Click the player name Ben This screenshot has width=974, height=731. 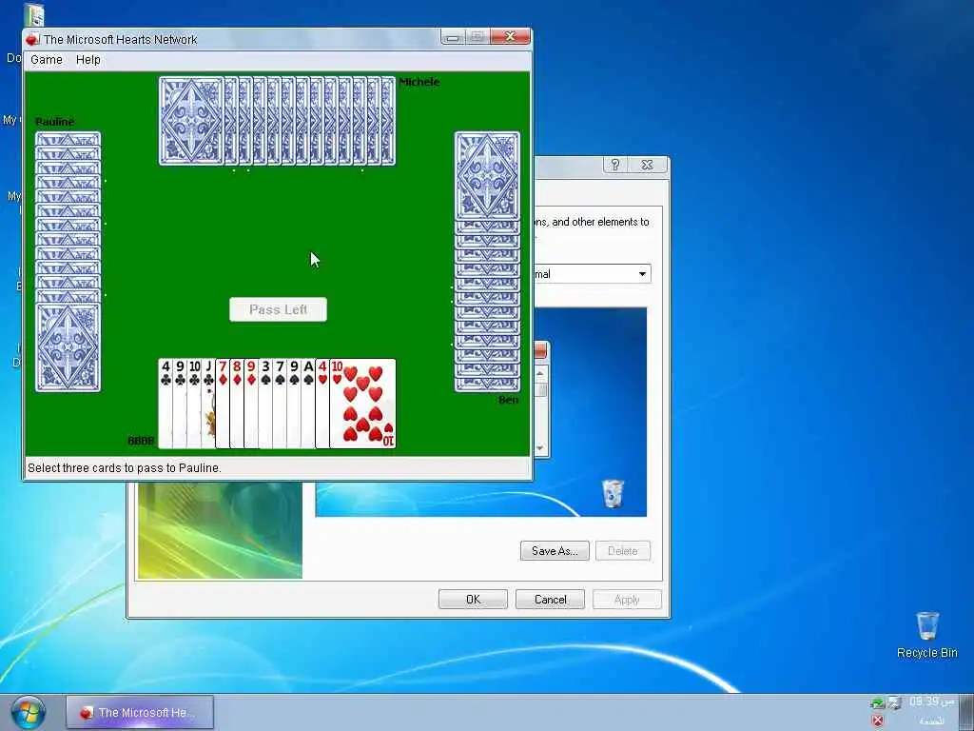pyautogui.click(x=508, y=400)
